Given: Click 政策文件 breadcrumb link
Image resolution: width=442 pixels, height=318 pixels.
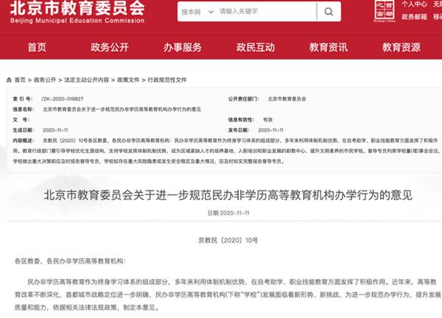Looking at the screenshot, I should (x=128, y=80).
